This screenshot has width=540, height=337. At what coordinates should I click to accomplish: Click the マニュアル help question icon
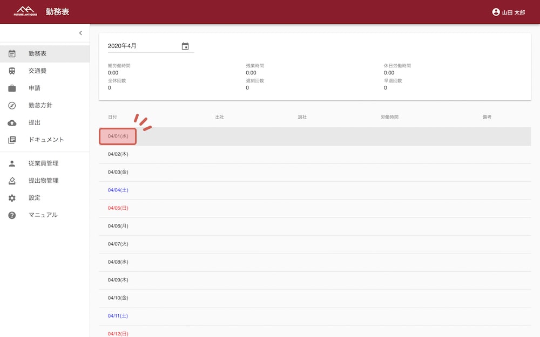[x=12, y=215]
